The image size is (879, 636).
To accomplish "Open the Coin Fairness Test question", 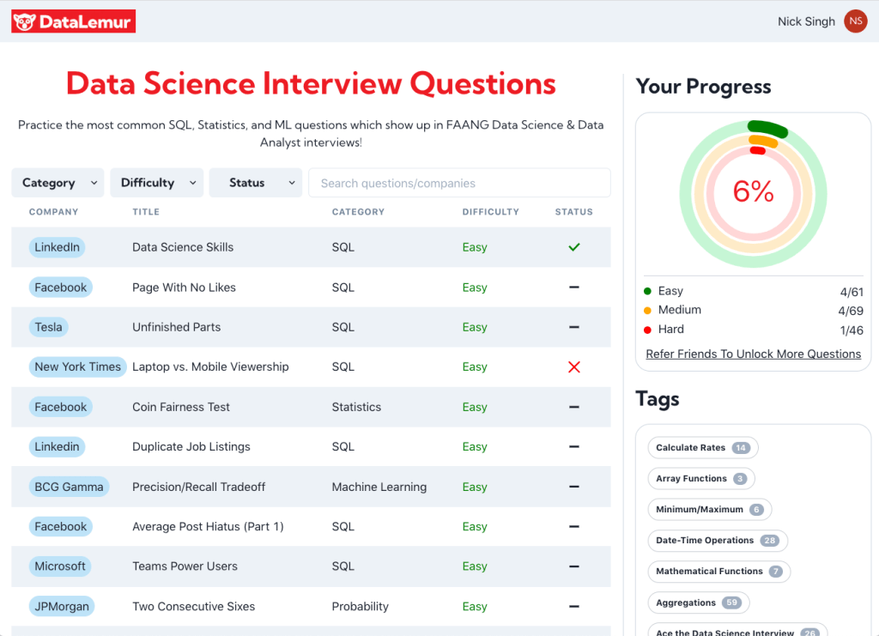I will pyautogui.click(x=181, y=407).
